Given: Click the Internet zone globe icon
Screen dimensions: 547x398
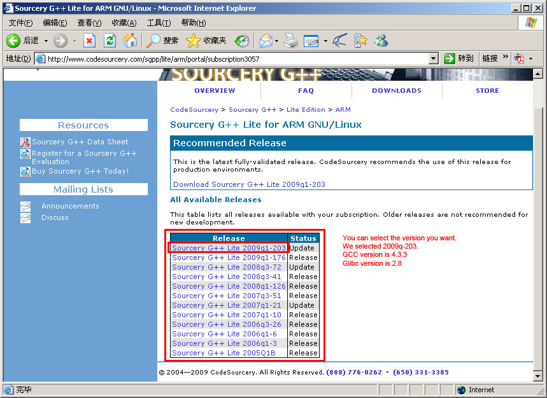Looking at the screenshot, I should click(x=461, y=390).
